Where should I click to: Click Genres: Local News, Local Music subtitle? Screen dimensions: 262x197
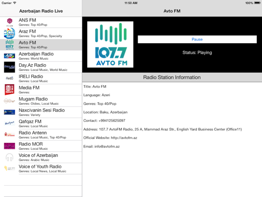pyautogui.click(x=42, y=171)
